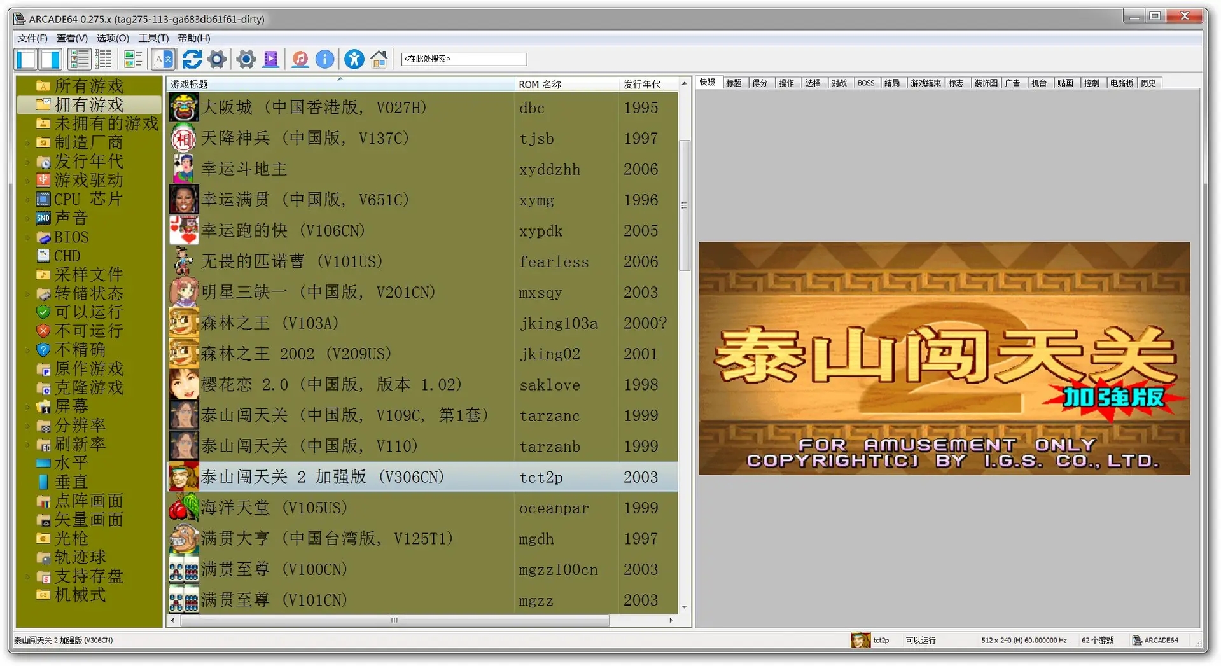The height and width of the screenshot is (666, 1221).
Task: Click the horizontal scrollbar under game list
Action: point(394,620)
